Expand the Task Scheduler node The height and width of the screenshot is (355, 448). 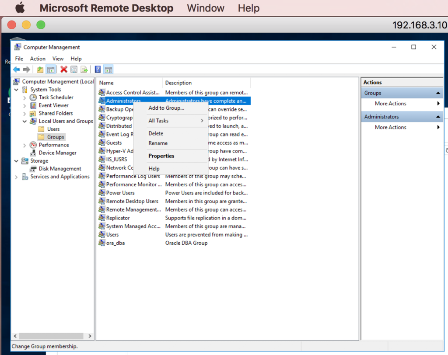point(24,97)
